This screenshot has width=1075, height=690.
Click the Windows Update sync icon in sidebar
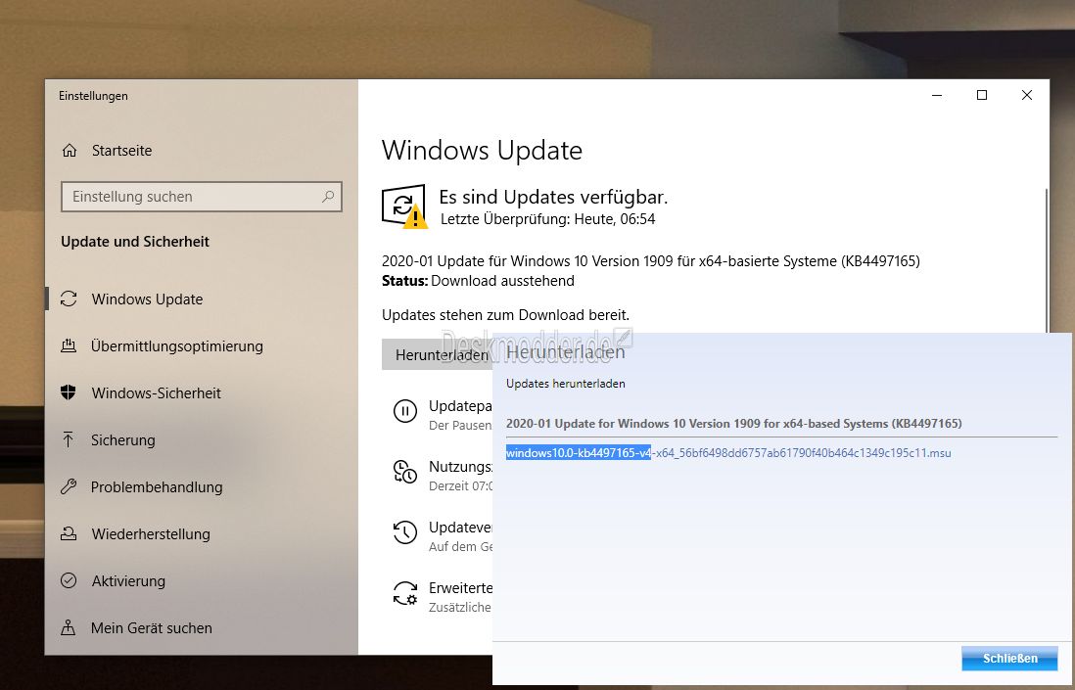pyautogui.click(x=69, y=299)
